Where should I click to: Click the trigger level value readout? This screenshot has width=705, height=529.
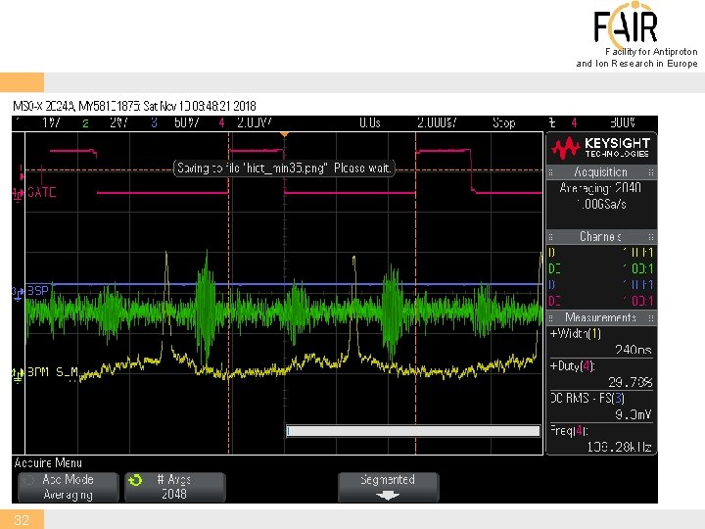click(623, 122)
